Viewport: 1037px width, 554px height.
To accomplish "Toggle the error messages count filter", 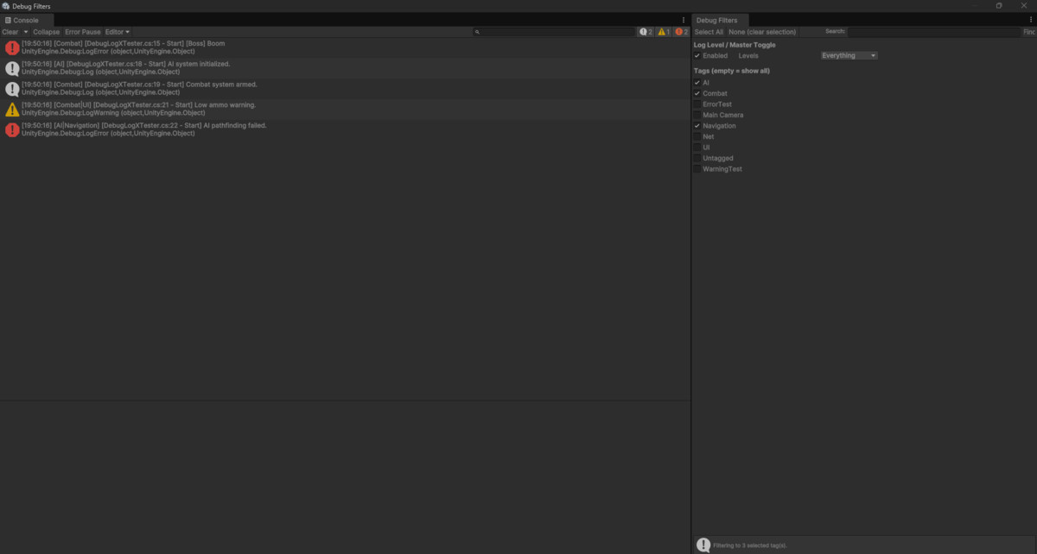I will pos(682,31).
